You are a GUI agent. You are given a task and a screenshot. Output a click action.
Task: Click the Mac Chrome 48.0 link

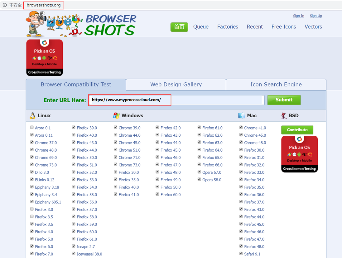[x=255, y=143]
